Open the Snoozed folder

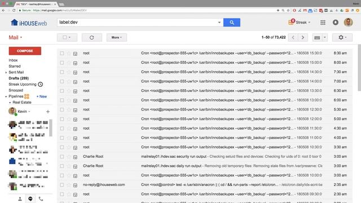tap(16, 90)
